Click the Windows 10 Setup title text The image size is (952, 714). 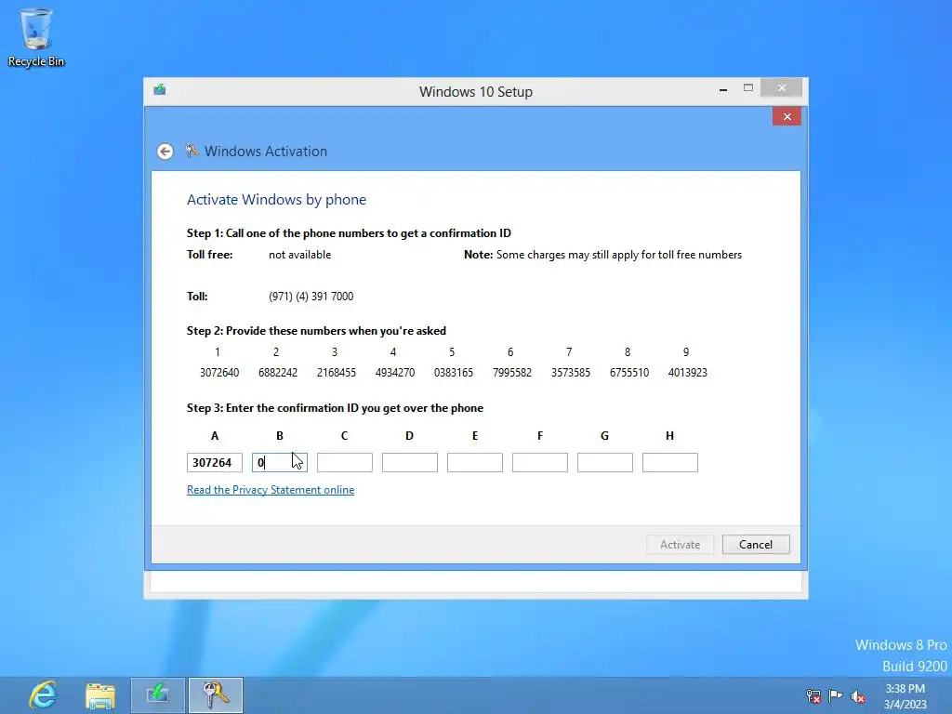475,92
